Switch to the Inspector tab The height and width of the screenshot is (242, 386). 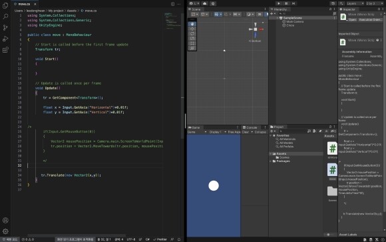pyautogui.click(x=347, y=9)
